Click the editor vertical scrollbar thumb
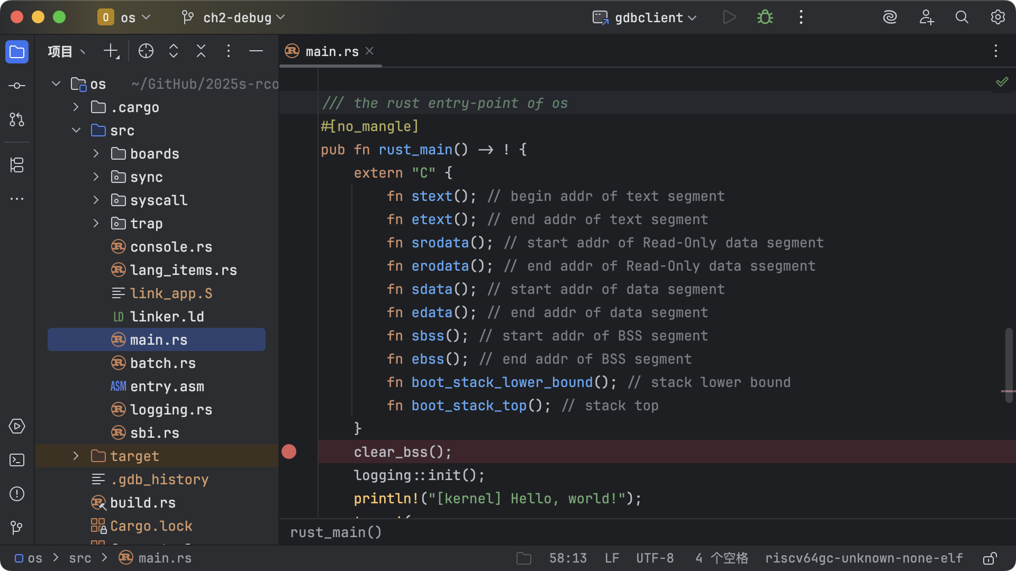 click(1009, 365)
